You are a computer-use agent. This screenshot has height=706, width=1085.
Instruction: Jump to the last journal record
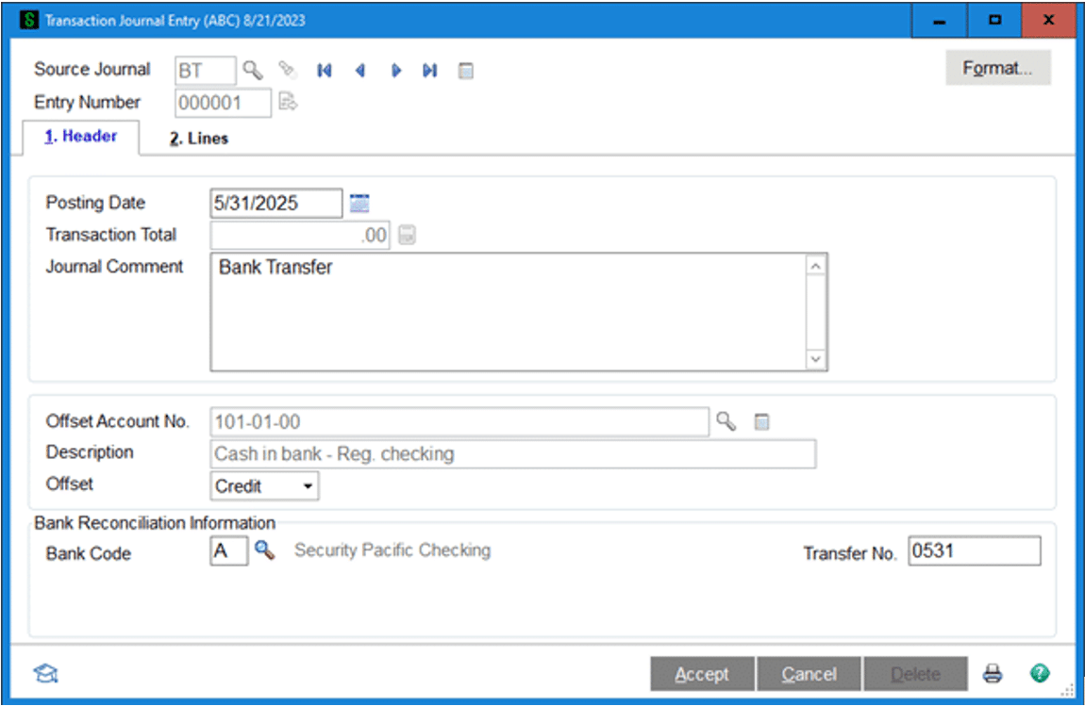coord(430,70)
